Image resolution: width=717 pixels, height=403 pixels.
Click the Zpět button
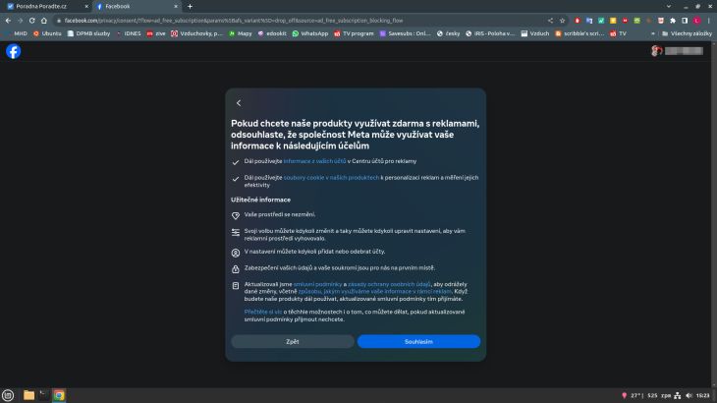pyautogui.click(x=292, y=342)
